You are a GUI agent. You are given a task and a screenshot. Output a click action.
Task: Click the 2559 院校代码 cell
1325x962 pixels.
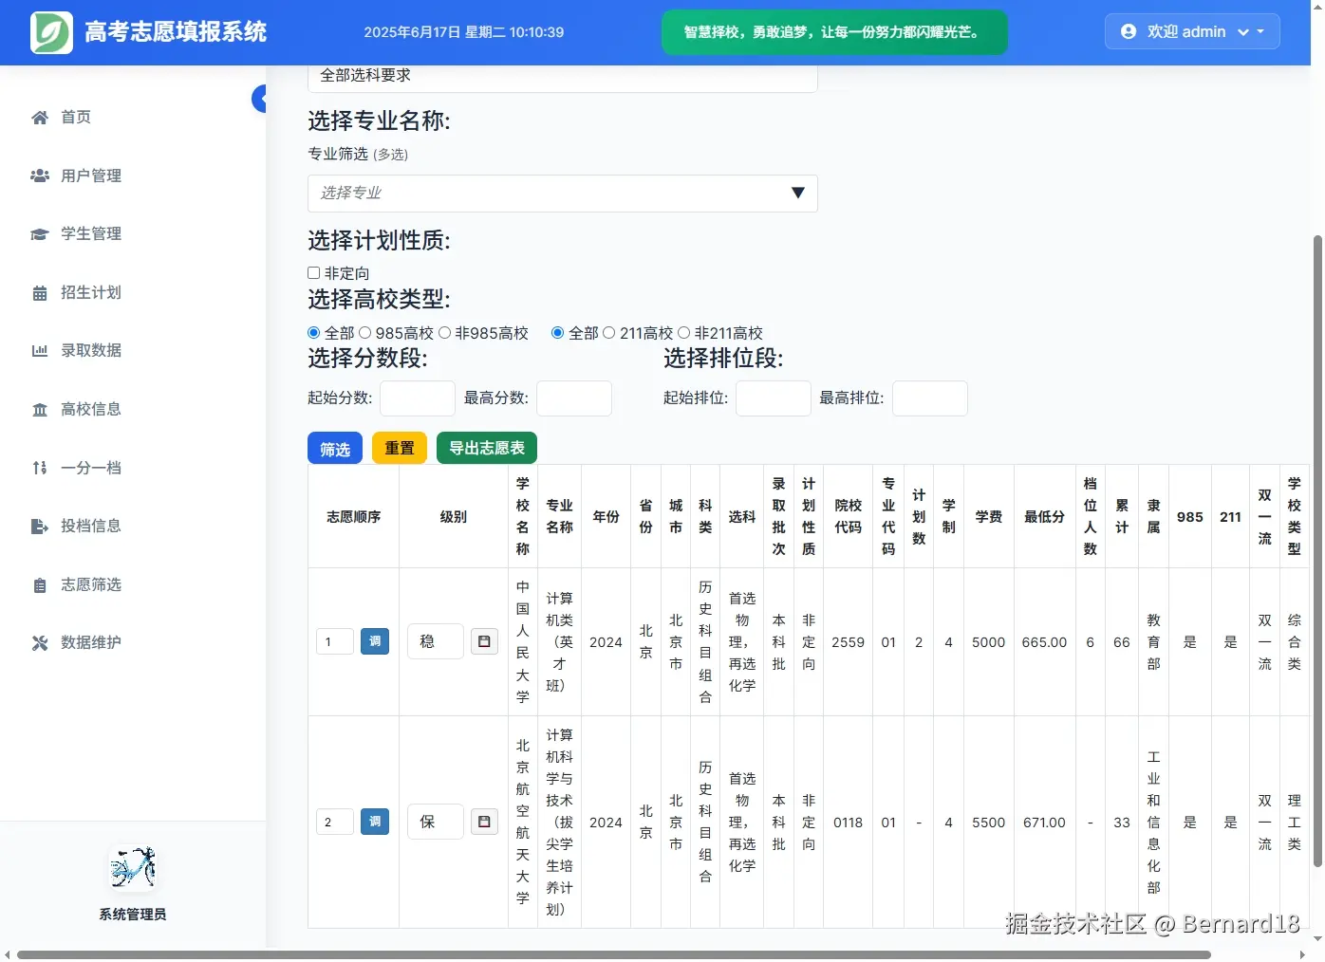849,642
